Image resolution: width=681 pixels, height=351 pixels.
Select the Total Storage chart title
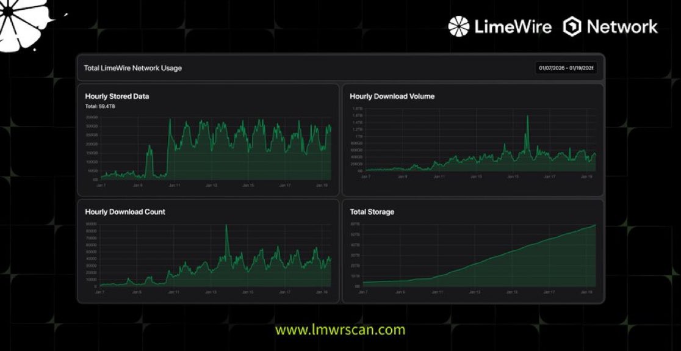pyautogui.click(x=372, y=212)
